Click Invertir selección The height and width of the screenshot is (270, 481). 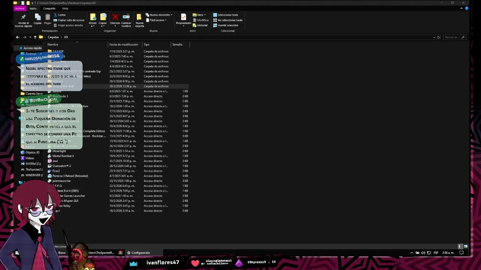pos(225,25)
